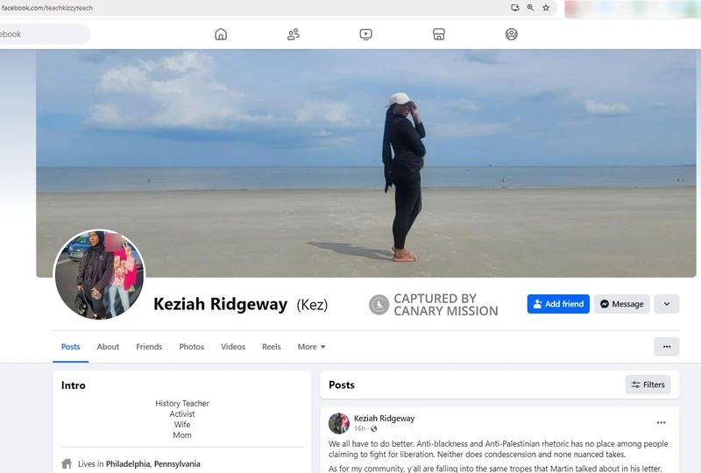
Task: Open the profile three-dots options button
Action: click(x=667, y=347)
